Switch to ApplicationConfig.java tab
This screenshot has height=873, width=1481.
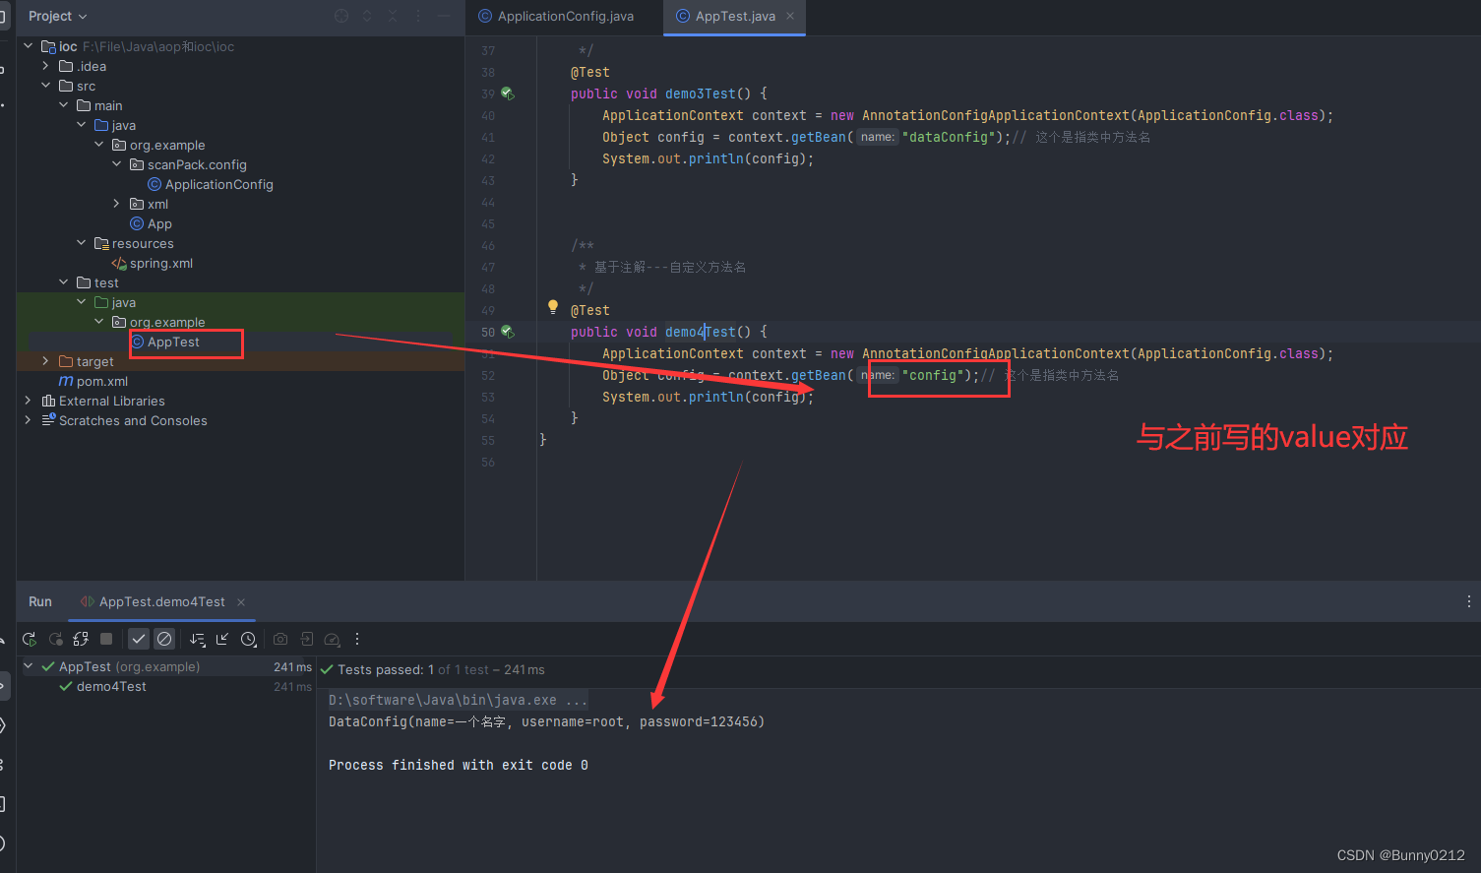click(x=556, y=16)
